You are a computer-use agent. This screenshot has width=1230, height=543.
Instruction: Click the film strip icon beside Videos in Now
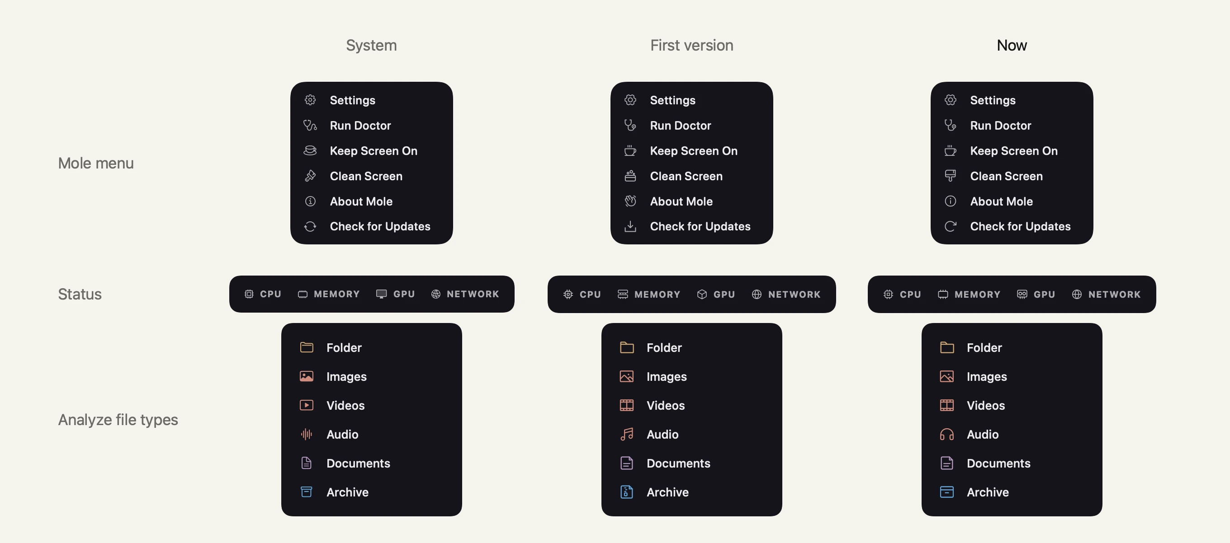click(x=947, y=405)
